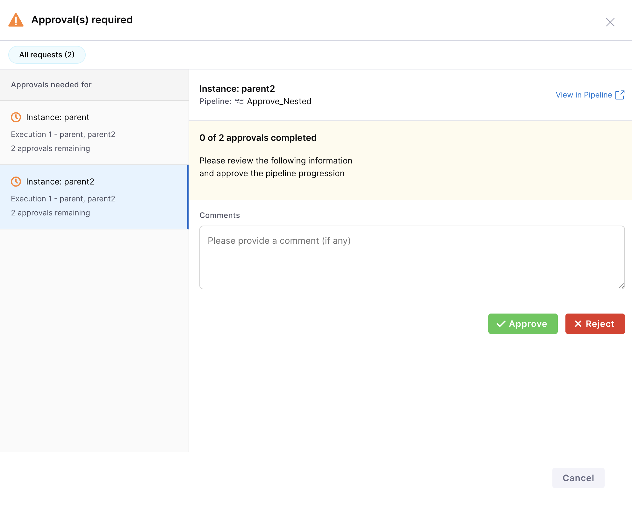The height and width of the screenshot is (506, 632).
Task: Focus the Comments text area
Action: [x=412, y=257]
